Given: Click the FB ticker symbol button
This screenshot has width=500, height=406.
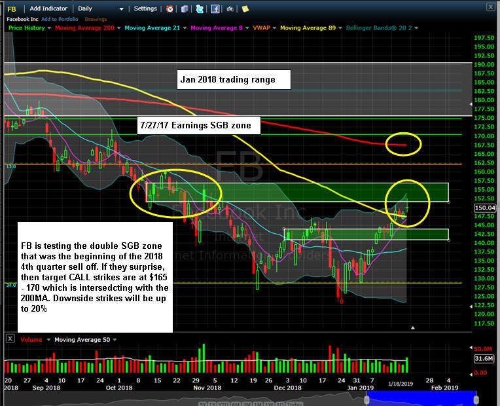Looking at the screenshot, I should [x=12, y=9].
